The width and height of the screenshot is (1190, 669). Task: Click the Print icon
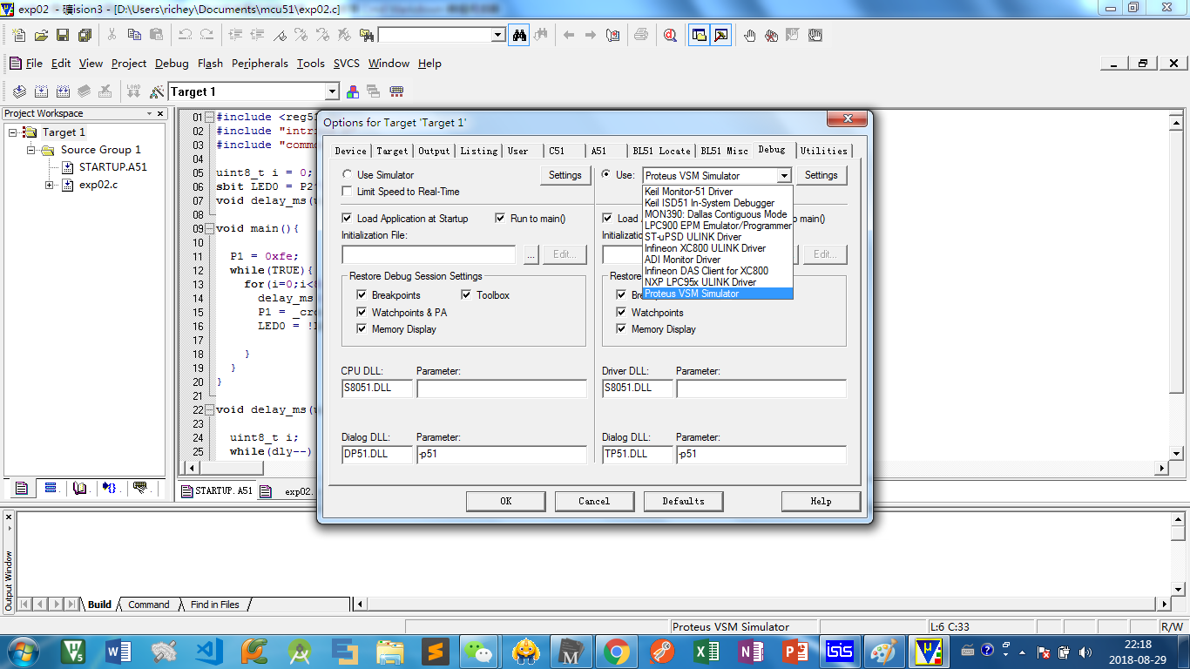point(641,36)
